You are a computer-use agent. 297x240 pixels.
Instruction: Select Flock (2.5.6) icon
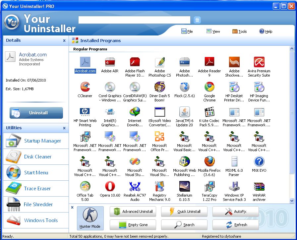pos(185,87)
